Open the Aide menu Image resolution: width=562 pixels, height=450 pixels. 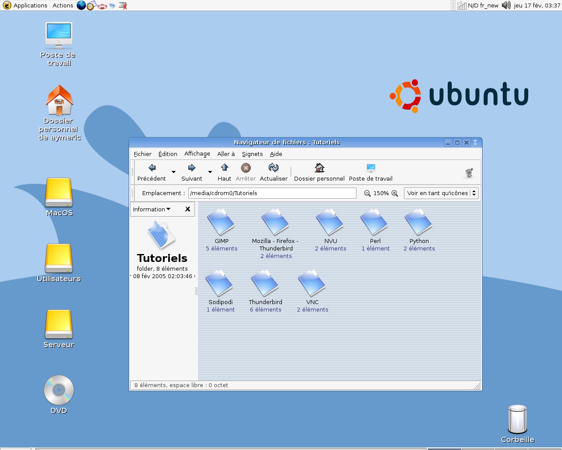pos(276,154)
